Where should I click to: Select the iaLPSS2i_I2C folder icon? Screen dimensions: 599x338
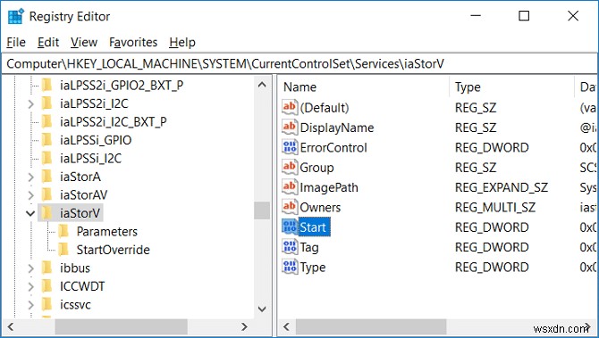coord(46,103)
